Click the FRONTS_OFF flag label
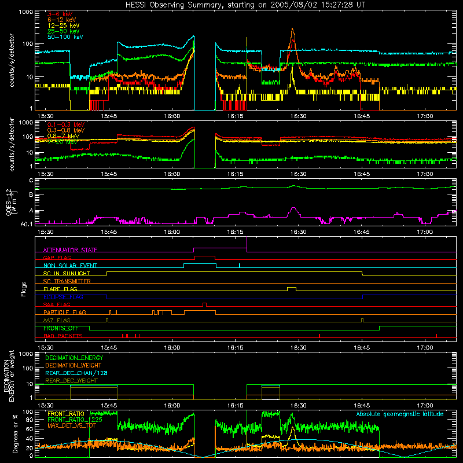Screen dimensions: 463x463 pos(61,328)
